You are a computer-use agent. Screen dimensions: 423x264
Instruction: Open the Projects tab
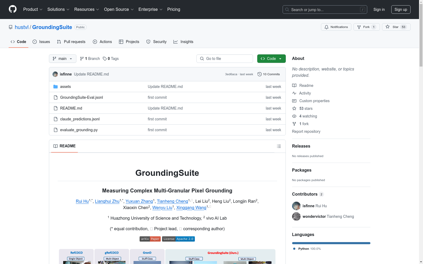click(x=129, y=42)
